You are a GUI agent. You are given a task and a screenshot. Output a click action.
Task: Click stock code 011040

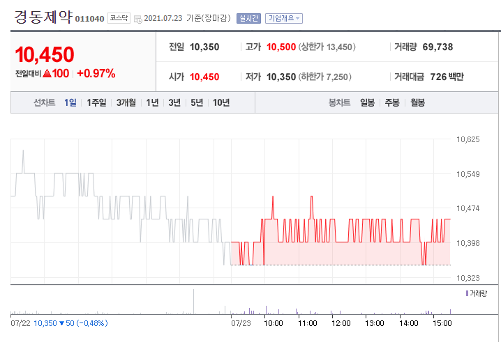[89, 19]
